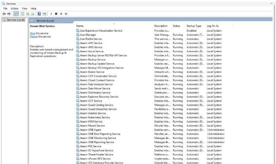
Task: Sort by the Status column header
Action: click(x=176, y=26)
